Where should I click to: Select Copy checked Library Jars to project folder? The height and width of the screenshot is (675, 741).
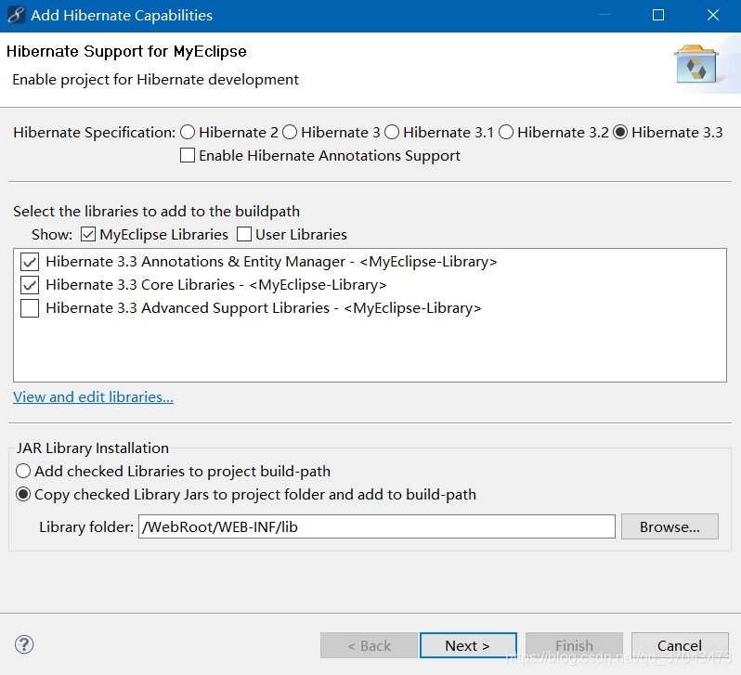point(23,495)
